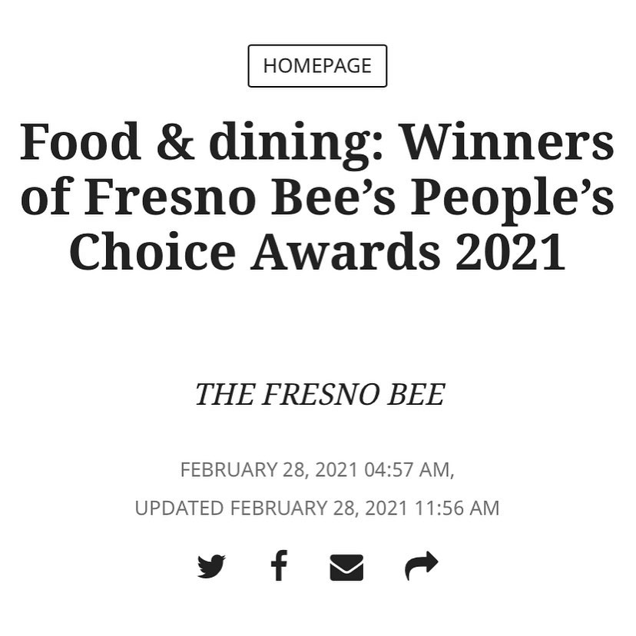
Task: Go to the Homepage category tag
Action: click(x=317, y=66)
